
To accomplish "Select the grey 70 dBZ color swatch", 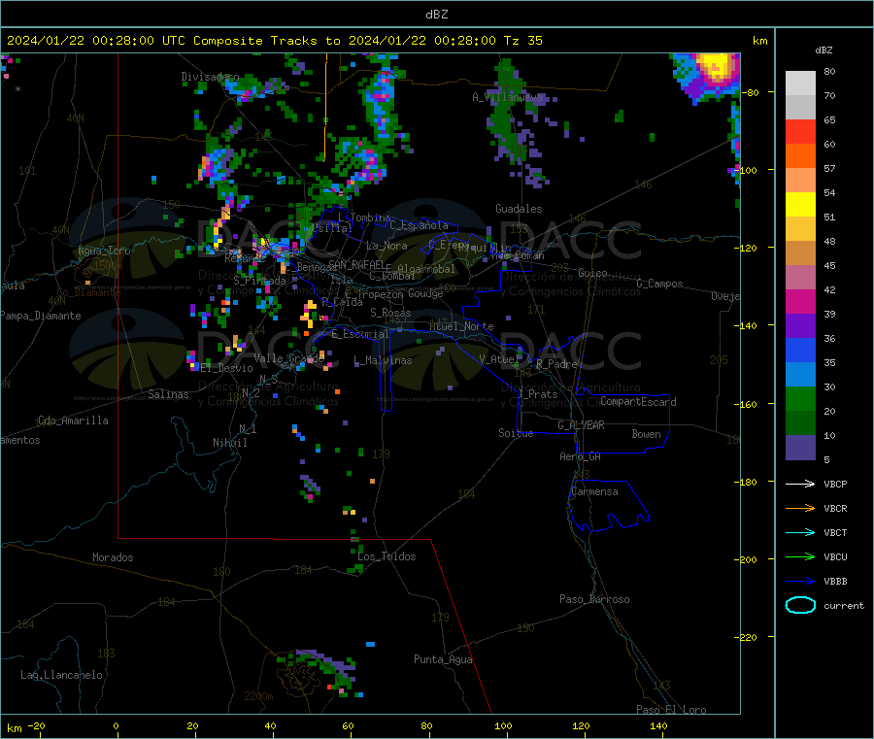I will 800,84.
